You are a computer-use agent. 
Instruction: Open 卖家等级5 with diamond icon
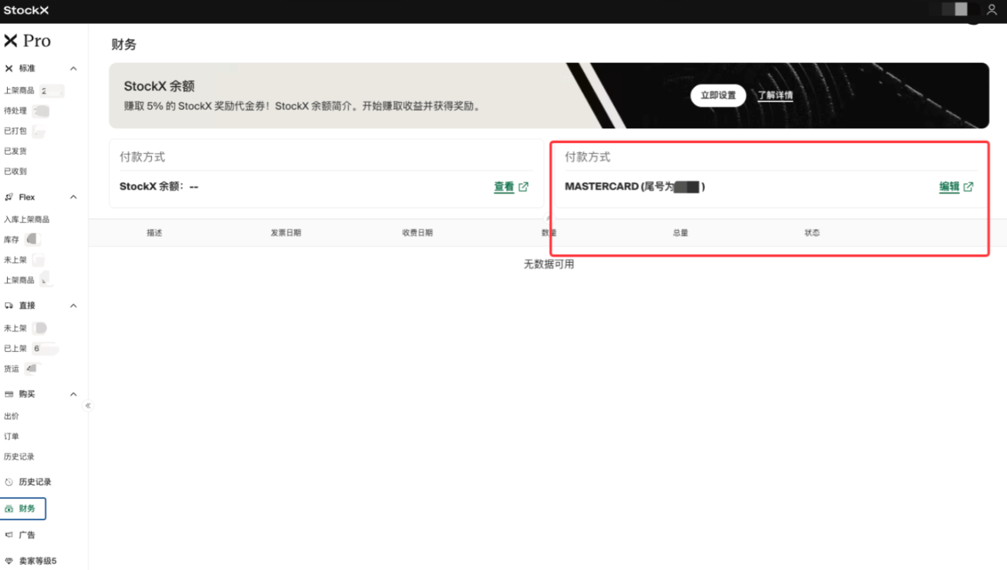31,561
